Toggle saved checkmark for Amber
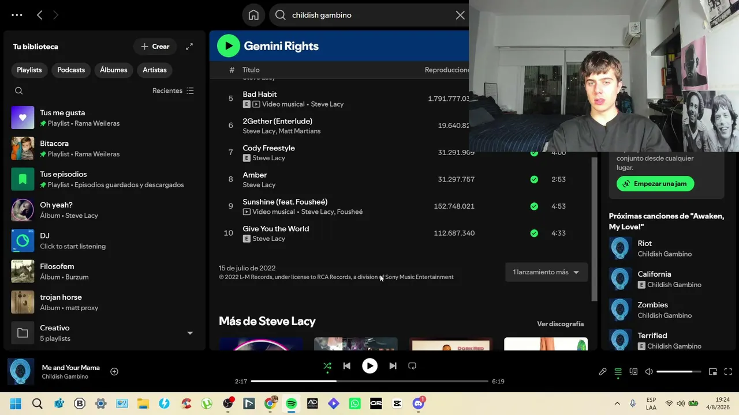Viewport: 739px width, 415px height. pyautogui.click(x=534, y=179)
